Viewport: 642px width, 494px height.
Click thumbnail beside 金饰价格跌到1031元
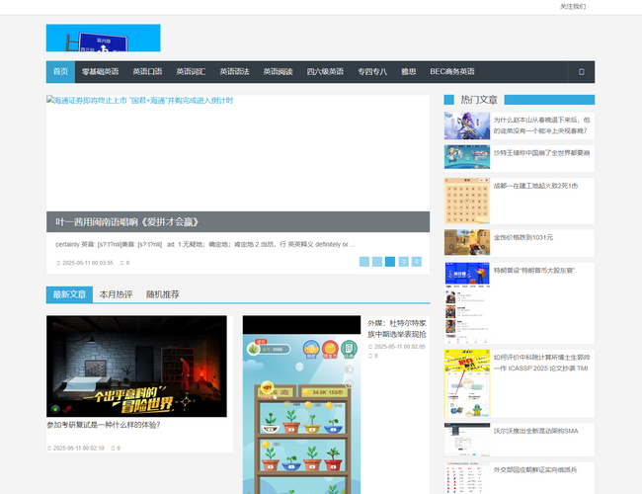(466, 242)
